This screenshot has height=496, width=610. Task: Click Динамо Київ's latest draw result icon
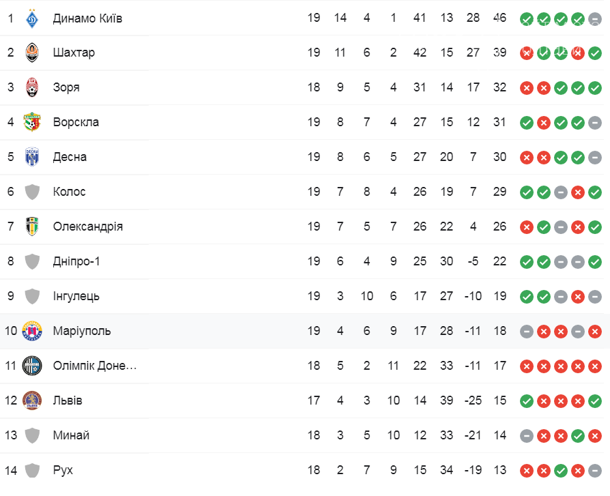coord(595,18)
